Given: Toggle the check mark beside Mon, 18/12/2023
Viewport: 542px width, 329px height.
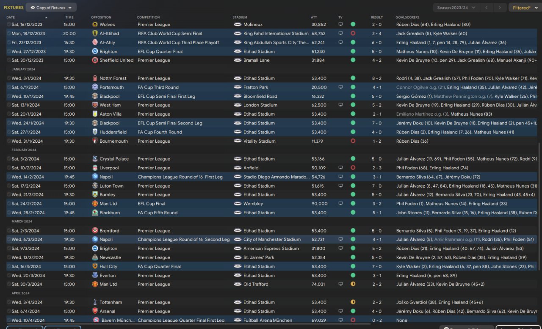Looking at the screenshot, I should click(x=9, y=33).
